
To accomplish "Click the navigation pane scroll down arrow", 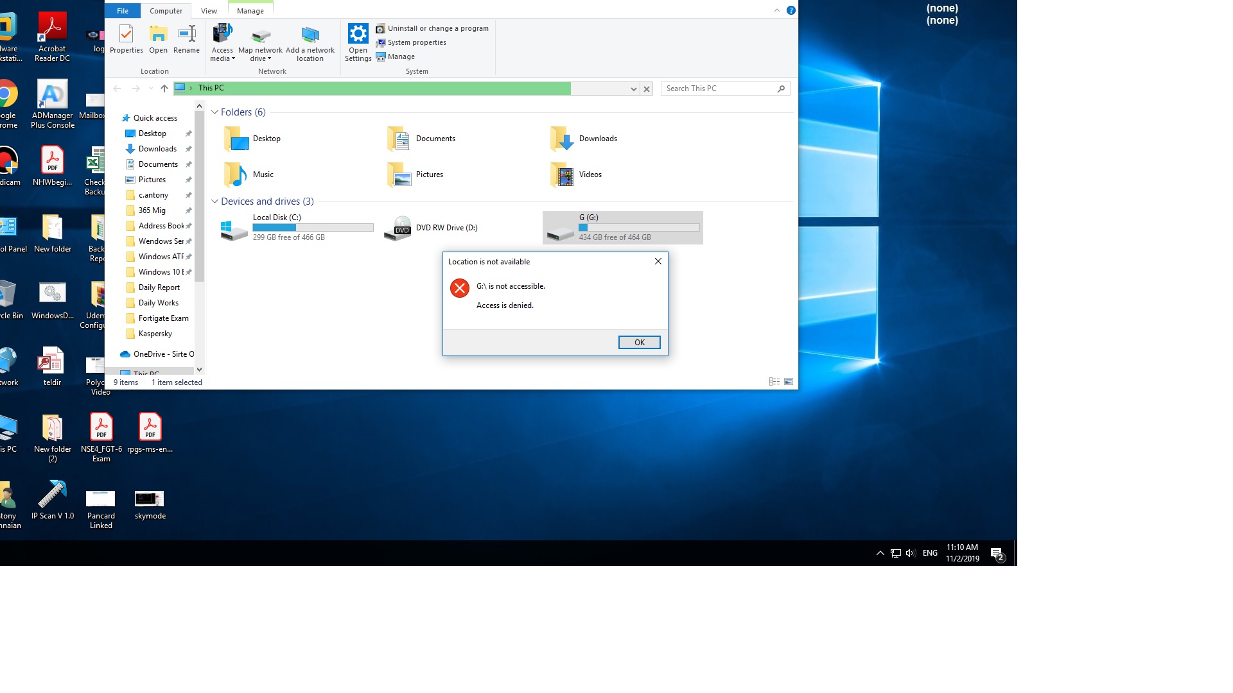I will [199, 370].
